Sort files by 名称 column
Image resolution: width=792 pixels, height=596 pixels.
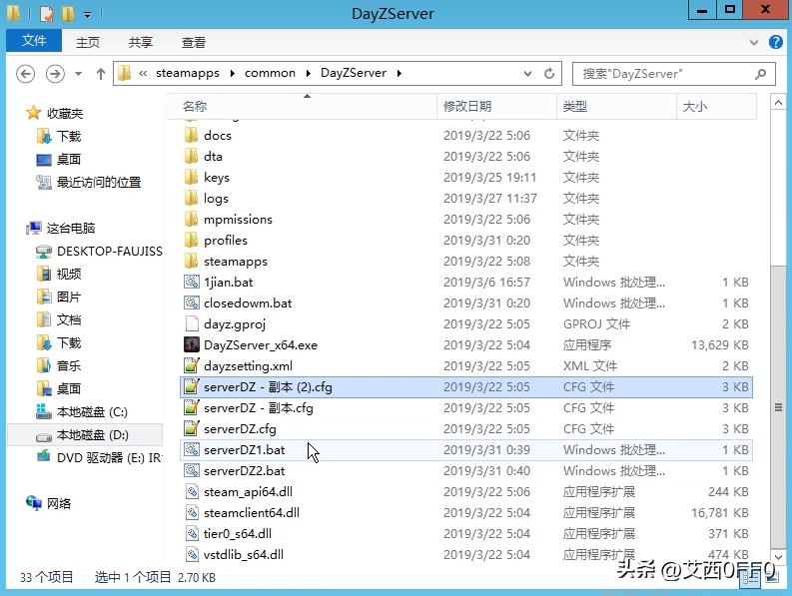301,106
